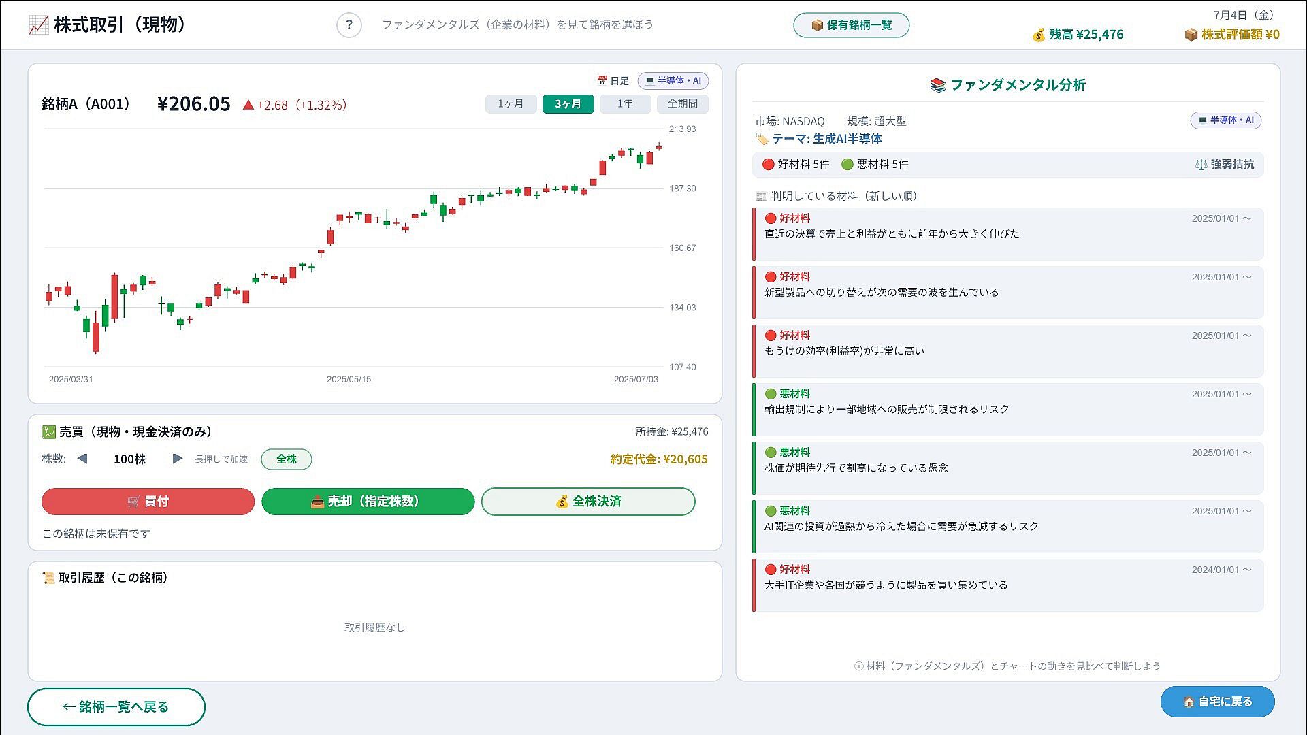Click the help question mark icon
1307x735 pixels.
(349, 25)
